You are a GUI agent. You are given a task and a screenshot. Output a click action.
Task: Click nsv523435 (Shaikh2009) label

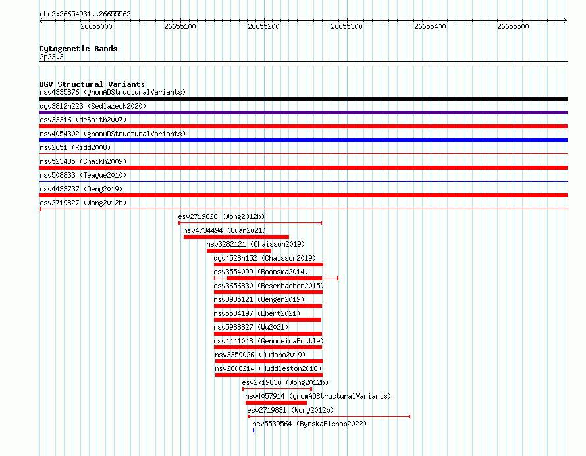tap(83, 161)
